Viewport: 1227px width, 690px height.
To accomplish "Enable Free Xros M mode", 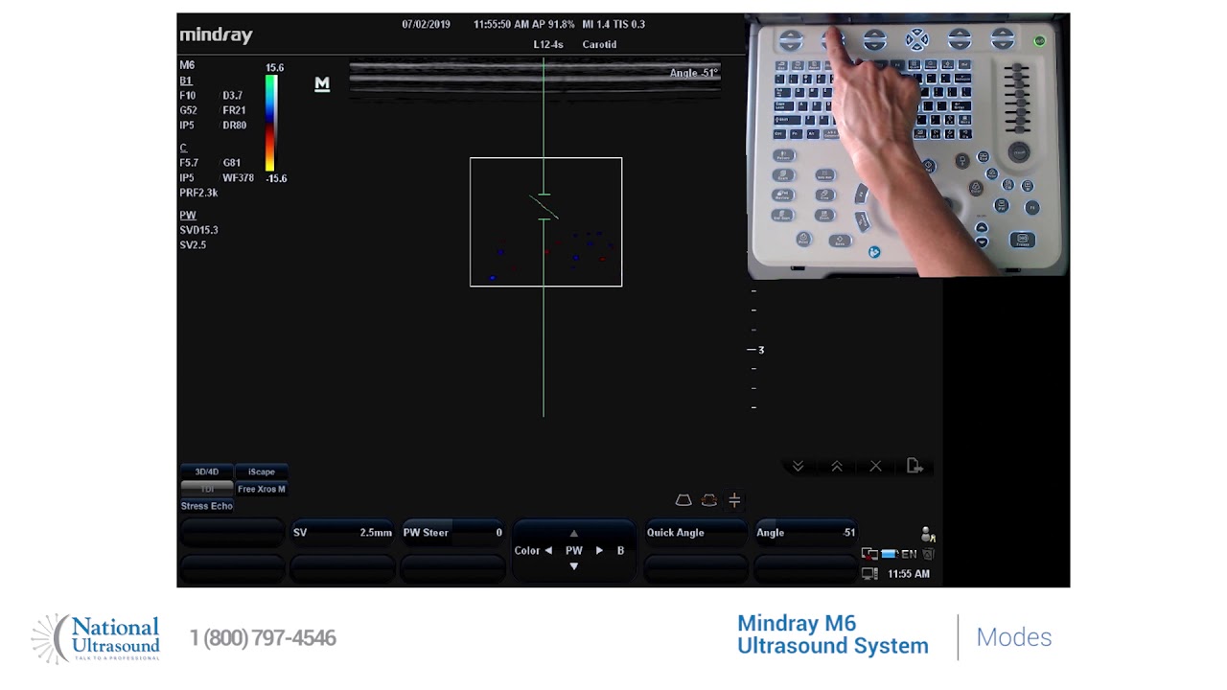I will click(262, 489).
